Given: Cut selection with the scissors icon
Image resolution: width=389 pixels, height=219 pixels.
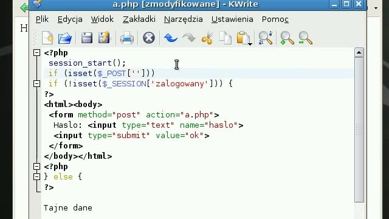Looking at the screenshot, I should tap(207, 38).
